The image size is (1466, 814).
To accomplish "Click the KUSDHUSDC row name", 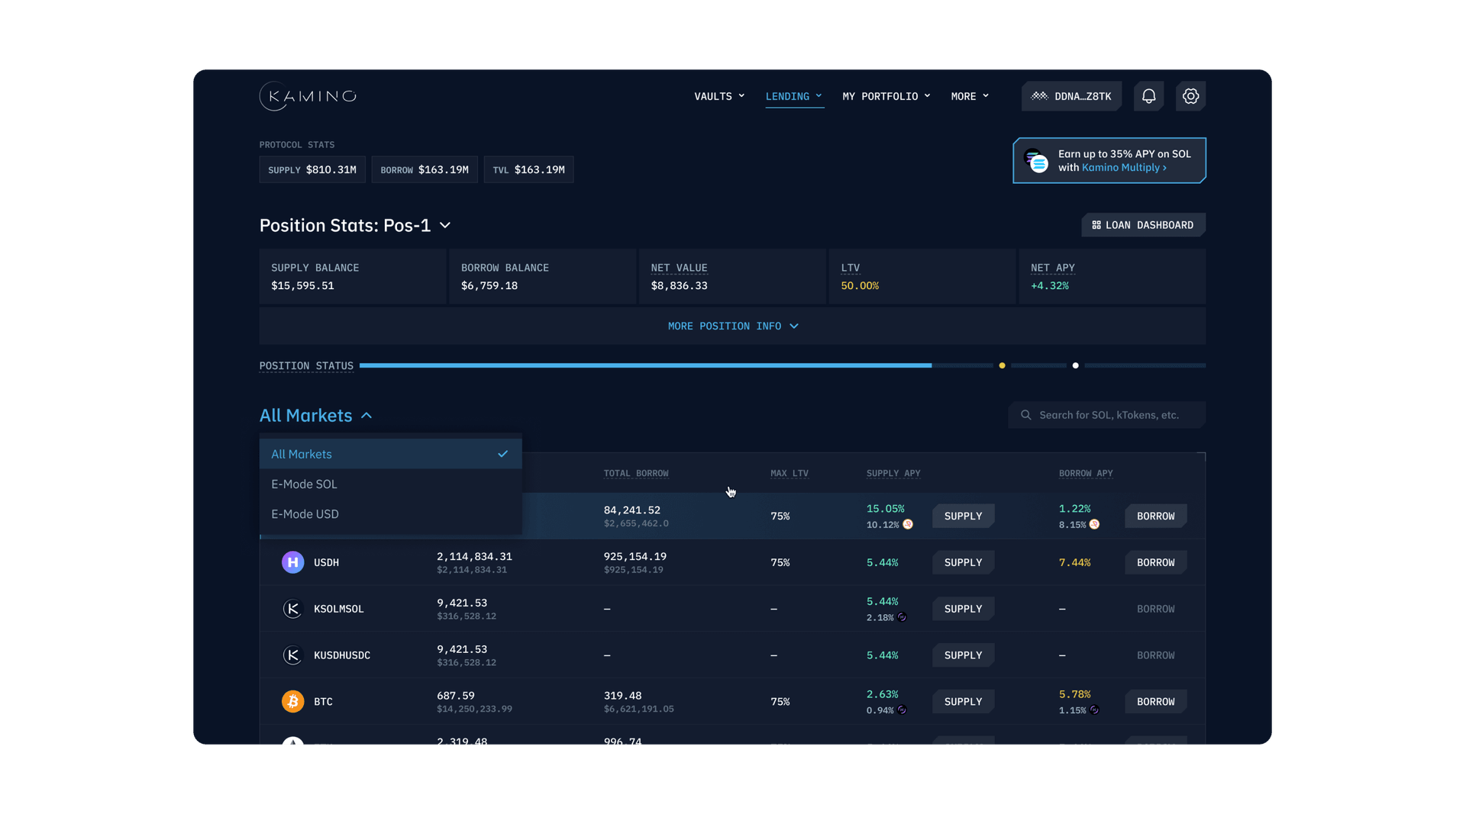I will [x=341, y=655].
